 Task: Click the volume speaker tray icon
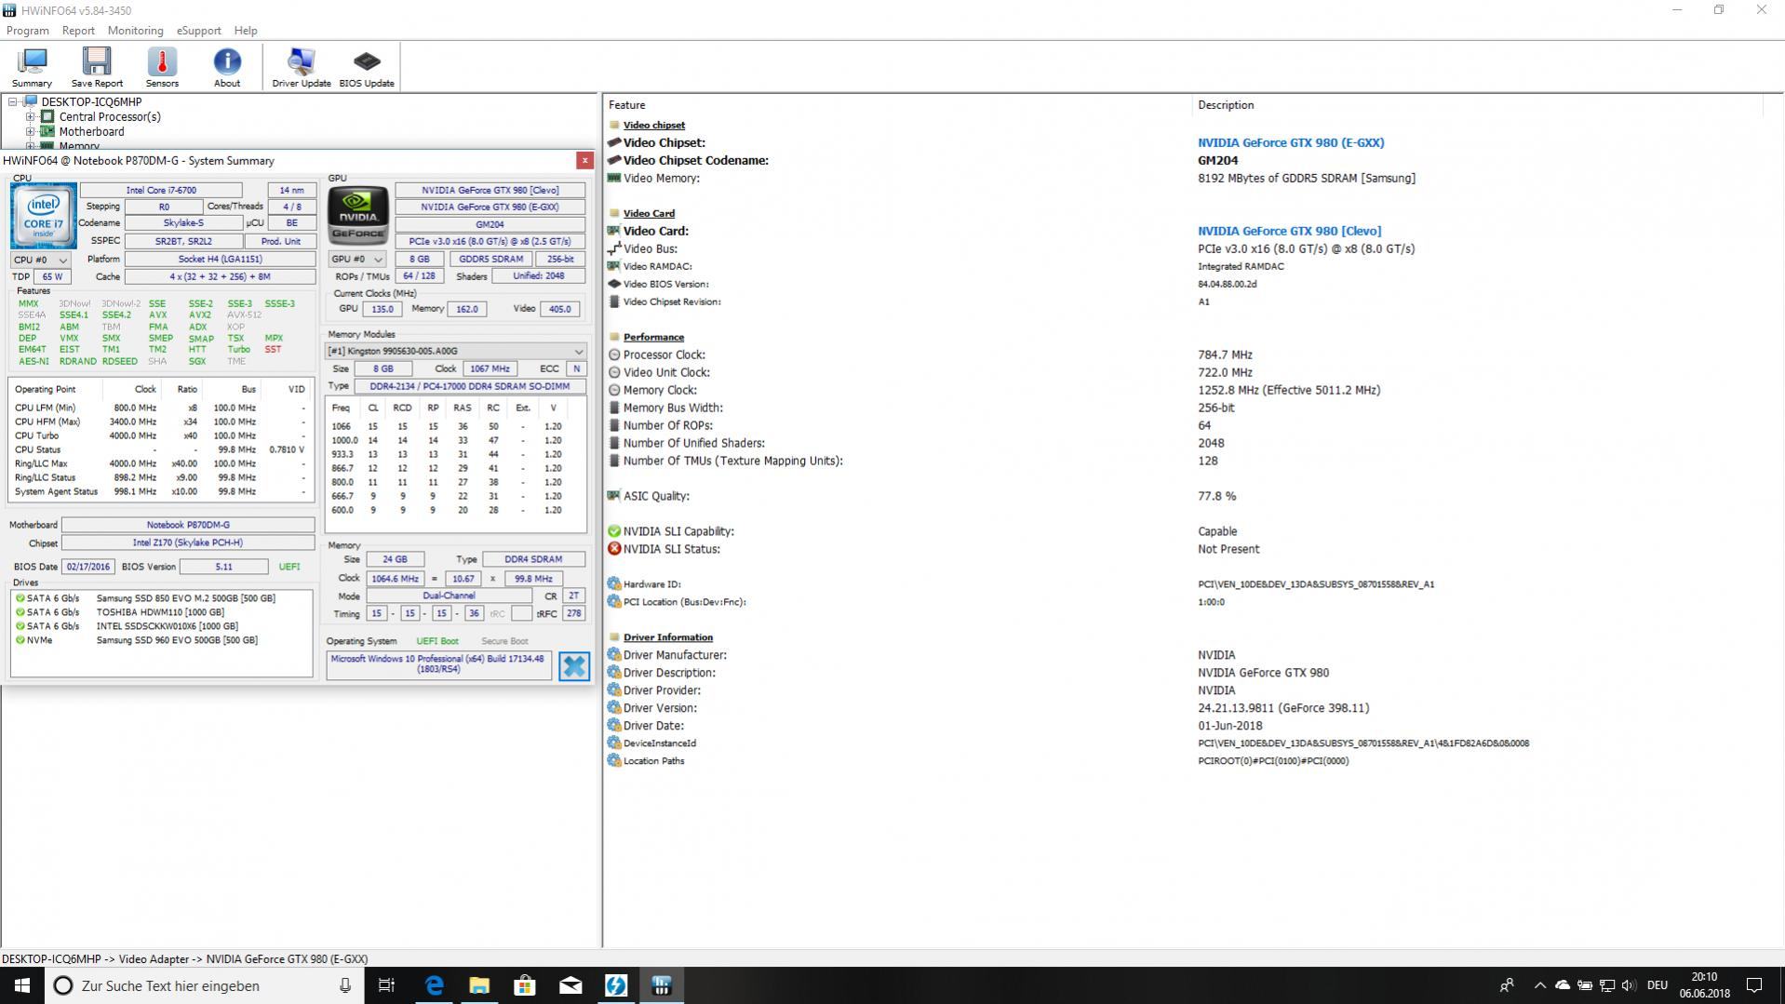[x=1628, y=985]
